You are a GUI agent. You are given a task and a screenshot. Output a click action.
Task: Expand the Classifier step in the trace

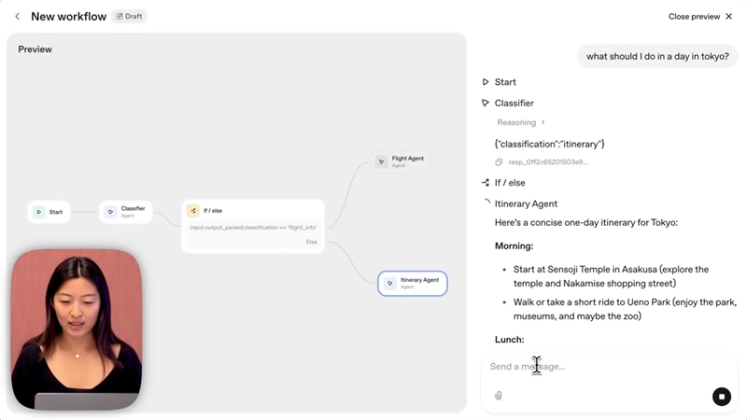point(514,103)
